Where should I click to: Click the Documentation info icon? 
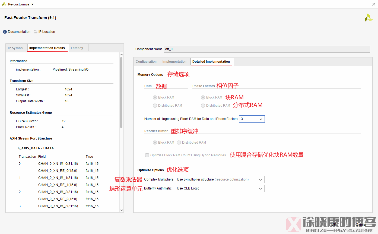coord(5,31)
